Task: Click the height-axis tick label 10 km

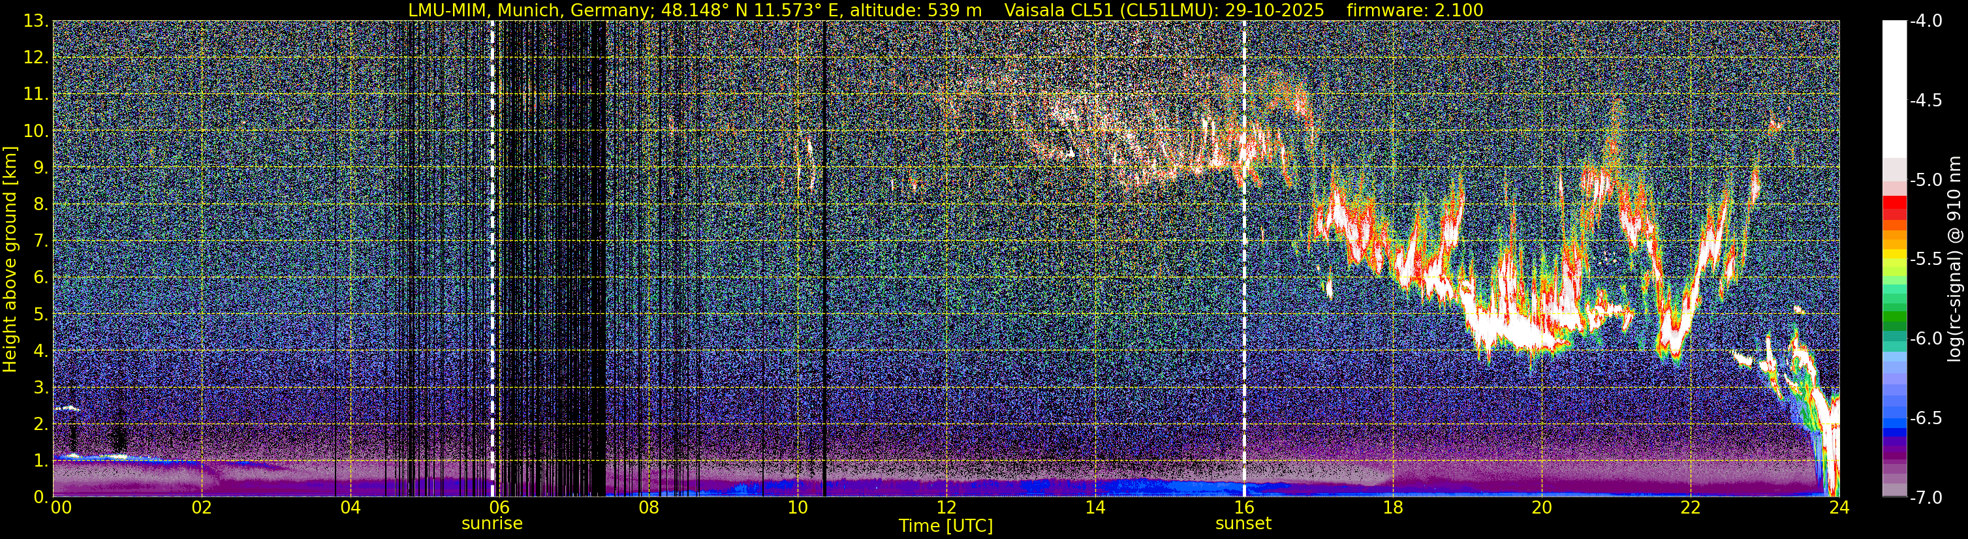Action: (x=36, y=131)
